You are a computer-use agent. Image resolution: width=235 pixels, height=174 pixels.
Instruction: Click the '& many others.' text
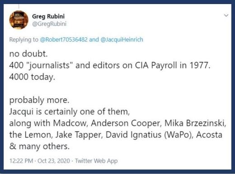[39, 147]
